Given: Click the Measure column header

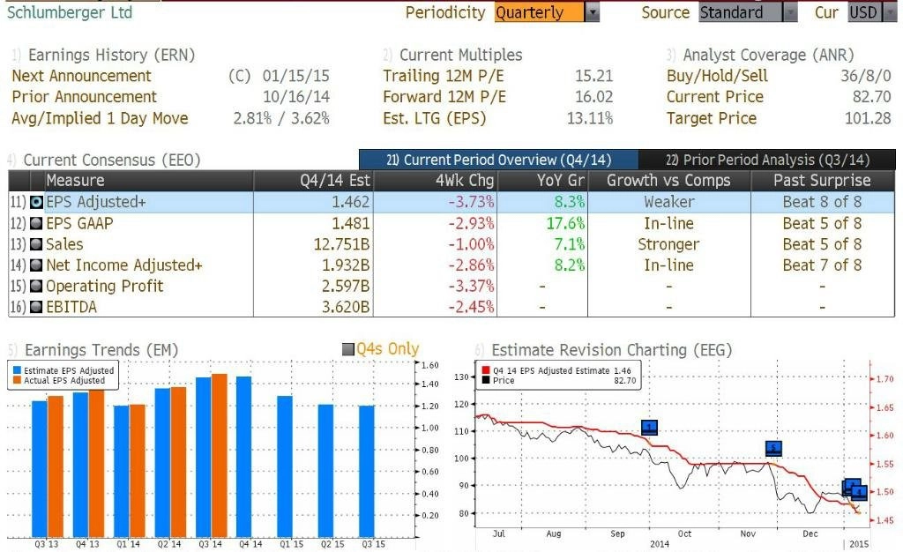Looking at the screenshot, I should pyautogui.click(x=149, y=181).
